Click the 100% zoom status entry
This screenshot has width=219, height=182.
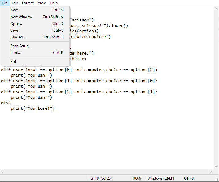[x=136, y=178]
